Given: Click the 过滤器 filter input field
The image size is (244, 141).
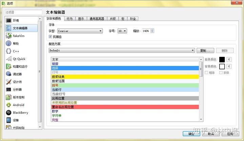Looking at the screenshot, I should (22, 12).
